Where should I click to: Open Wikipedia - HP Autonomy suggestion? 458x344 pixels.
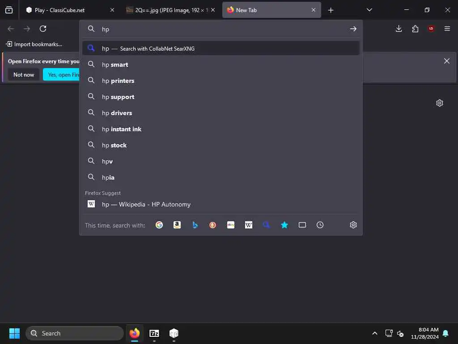(221, 204)
